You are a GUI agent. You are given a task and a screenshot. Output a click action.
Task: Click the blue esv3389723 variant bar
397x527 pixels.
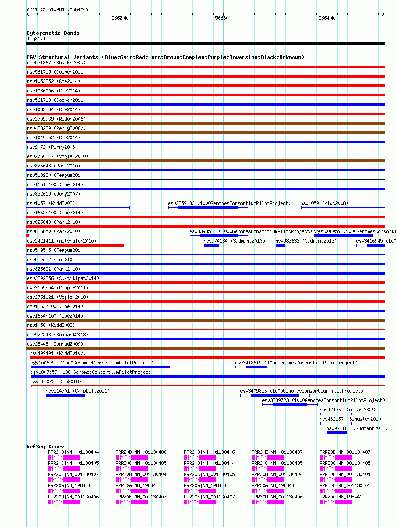(289, 405)
